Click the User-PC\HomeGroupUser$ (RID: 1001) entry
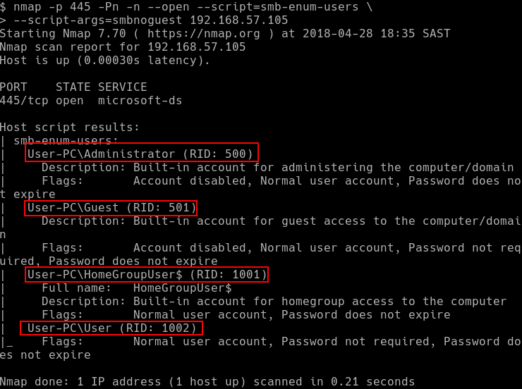 pyautogui.click(x=147, y=274)
